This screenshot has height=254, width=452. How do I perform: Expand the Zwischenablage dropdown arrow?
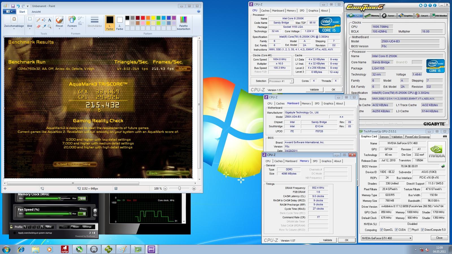click(14, 29)
